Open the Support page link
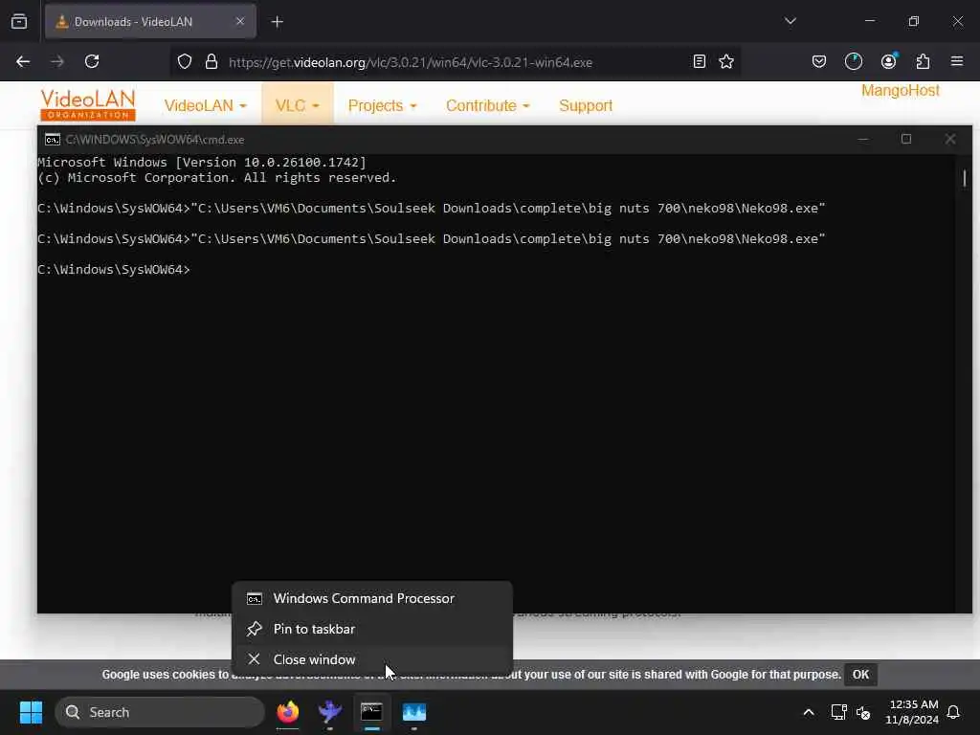This screenshot has height=735, width=980. (586, 105)
